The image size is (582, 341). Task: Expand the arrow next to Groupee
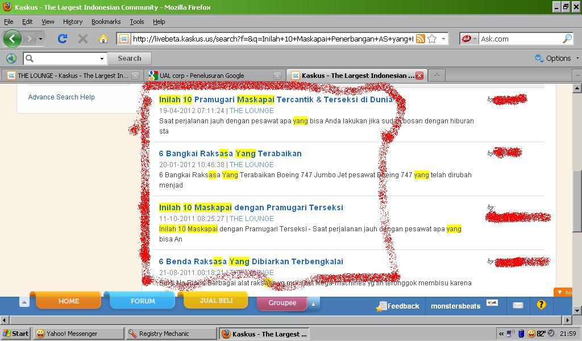point(313,304)
